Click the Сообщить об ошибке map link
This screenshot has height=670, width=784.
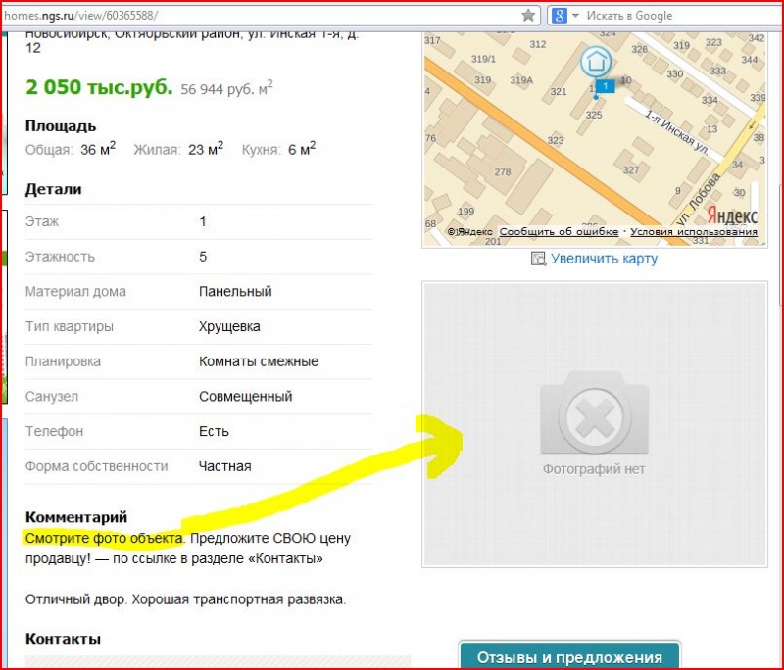click(x=559, y=232)
